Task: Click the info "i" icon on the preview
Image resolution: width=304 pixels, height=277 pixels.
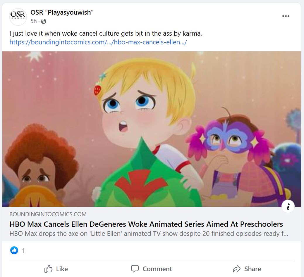Action: click(288, 207)
